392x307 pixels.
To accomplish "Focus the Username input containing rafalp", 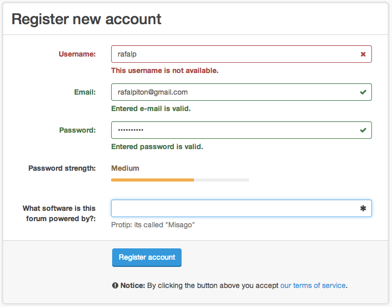I will [x=231, y=54].
